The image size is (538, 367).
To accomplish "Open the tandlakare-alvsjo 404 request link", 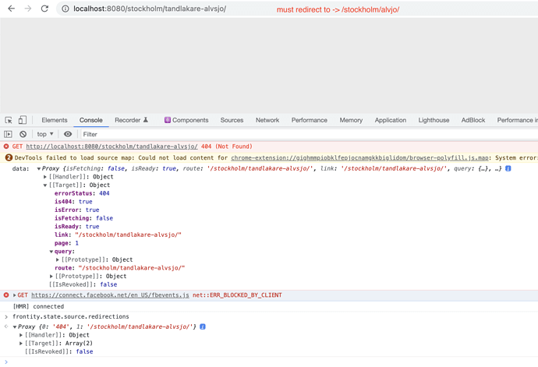I will tap(111, 146).
